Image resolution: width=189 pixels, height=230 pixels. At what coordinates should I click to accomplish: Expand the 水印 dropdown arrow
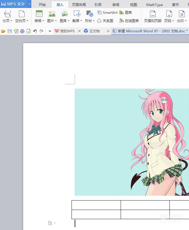pos(186,21)
